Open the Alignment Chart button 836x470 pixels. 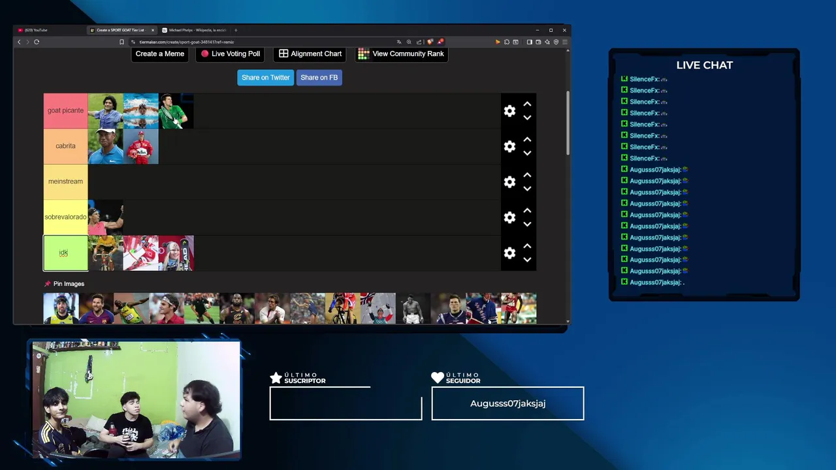(x=310, y=54)
